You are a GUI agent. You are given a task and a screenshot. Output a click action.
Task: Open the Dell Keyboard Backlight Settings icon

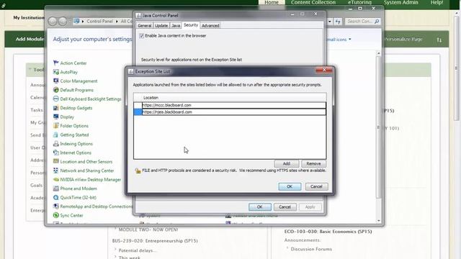(56, 99)
